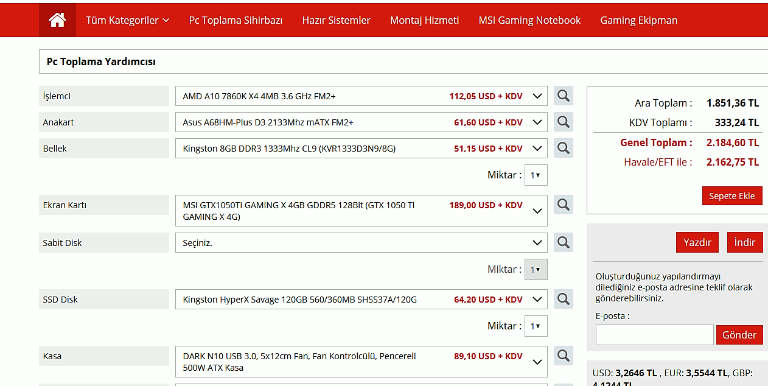The width and height of the screenshot is (768, 386).
Task: Click the Sabit Disk category label
Action: click(104, 243)
